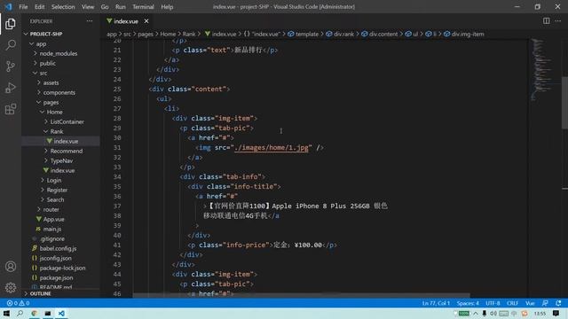Expand the Recommend folder
Screen dimensions: 568x319
(66, 151)
